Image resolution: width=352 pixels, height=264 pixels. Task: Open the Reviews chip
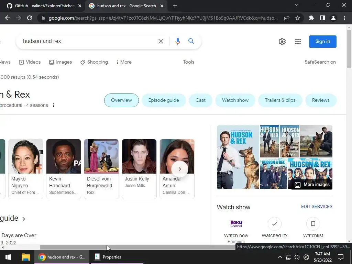(x=321, y=100)
